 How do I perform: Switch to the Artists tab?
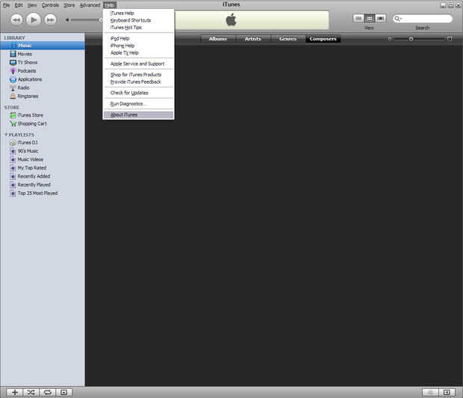[x=252, y=39]
